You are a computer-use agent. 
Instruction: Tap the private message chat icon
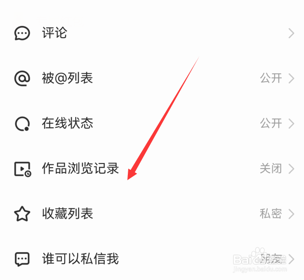tap(22, 259)
